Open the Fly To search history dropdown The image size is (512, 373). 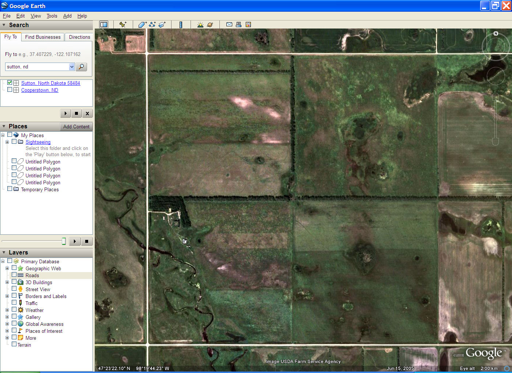(72, 67)
